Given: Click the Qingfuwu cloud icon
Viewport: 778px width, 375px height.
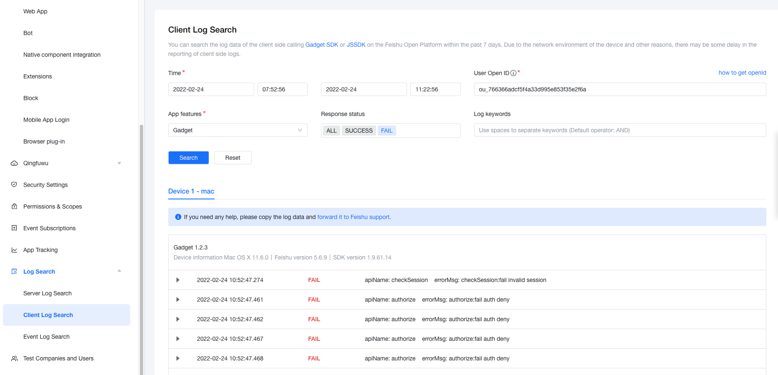Looking at the screenshot, I should point(14,163).
